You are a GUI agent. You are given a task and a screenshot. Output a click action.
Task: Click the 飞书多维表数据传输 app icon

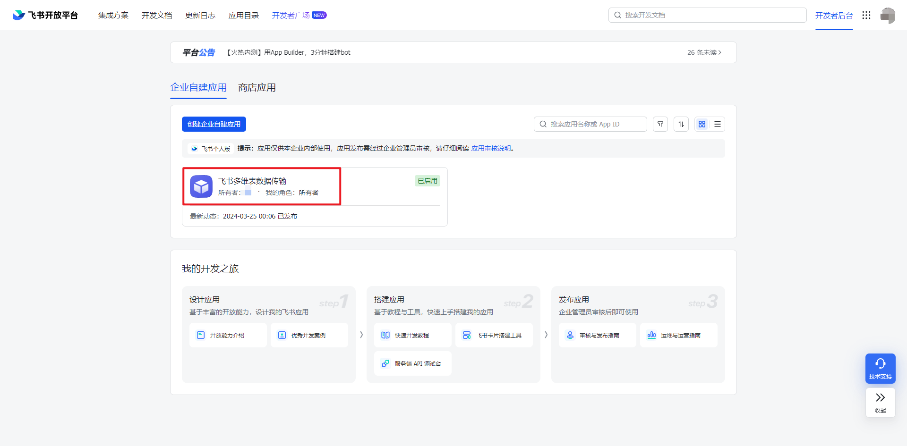(x=201, y=186)
